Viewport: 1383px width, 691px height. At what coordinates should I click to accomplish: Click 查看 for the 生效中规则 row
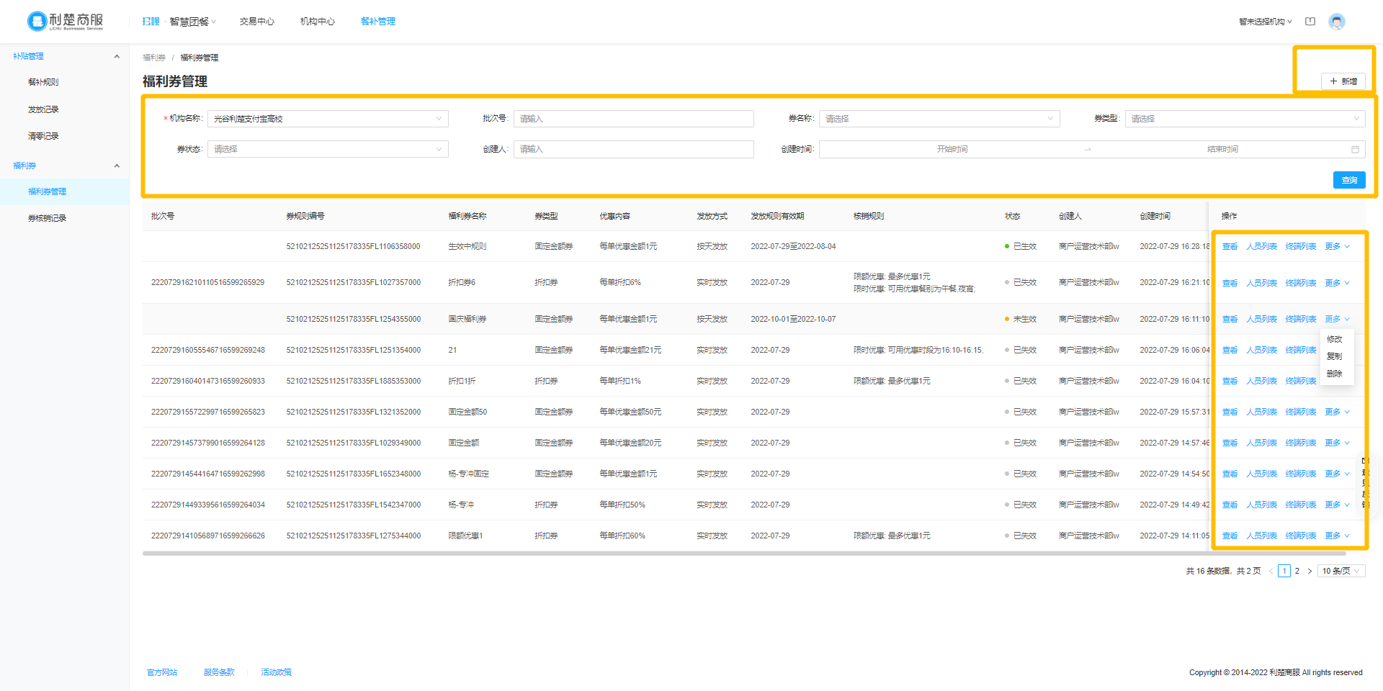pyautogui.click(x=1230, y=246)
